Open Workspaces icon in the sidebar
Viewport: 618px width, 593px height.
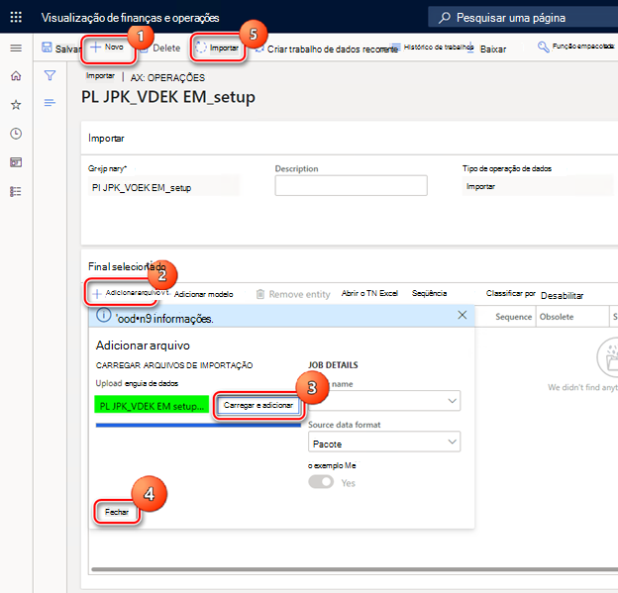pyautogui.click(x=16, y=162)
